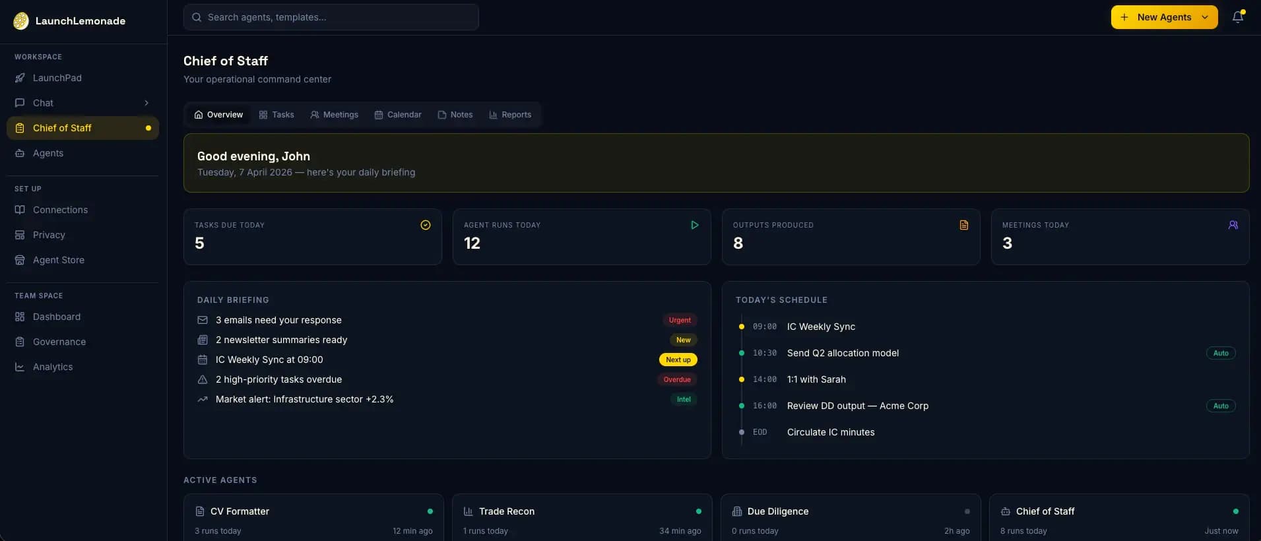This screenshot has width=1261, height=541.
Task: Open the Analytics link
Action: [82, 367]
